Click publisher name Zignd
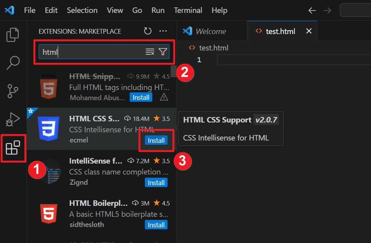 click(78, 182)
